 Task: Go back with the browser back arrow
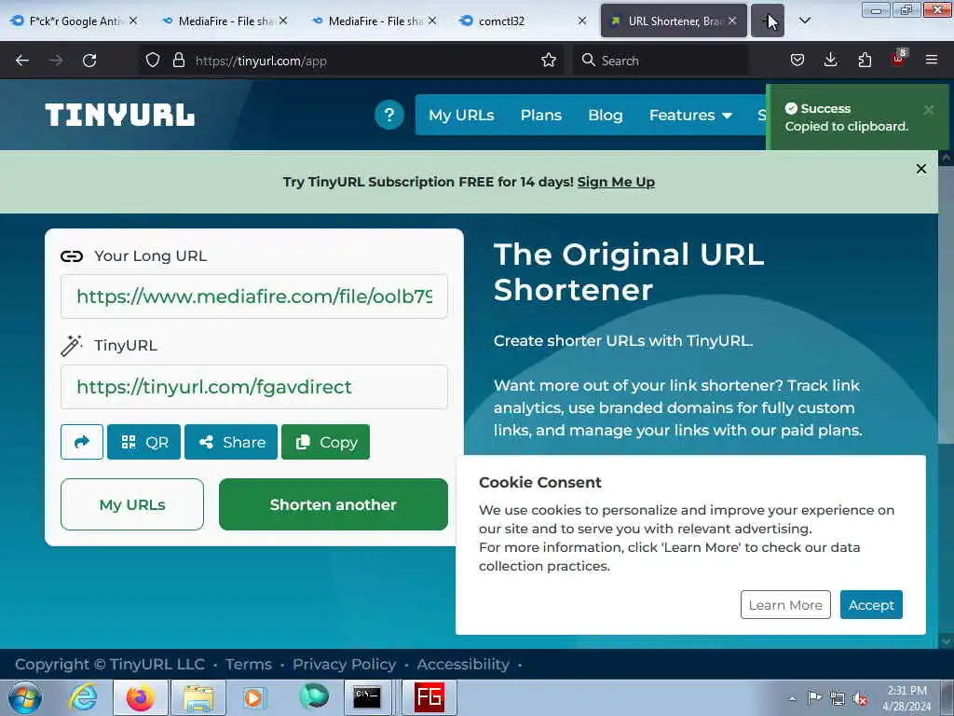(22, 61)
